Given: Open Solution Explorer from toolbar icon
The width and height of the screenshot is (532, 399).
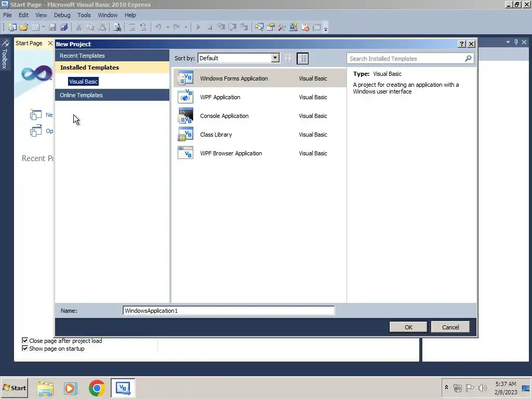Looking at the screenshot, I should (259, 27).
